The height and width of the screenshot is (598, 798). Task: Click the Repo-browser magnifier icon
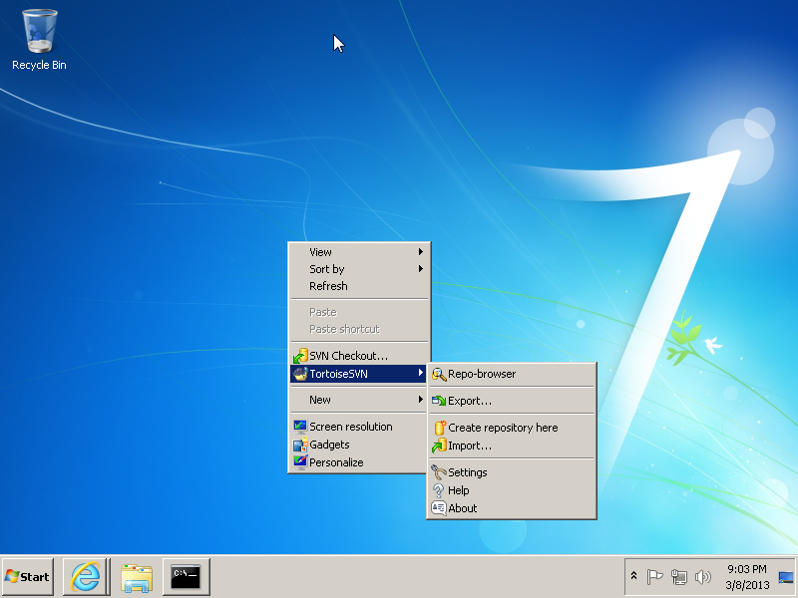(x=439, y=375)
